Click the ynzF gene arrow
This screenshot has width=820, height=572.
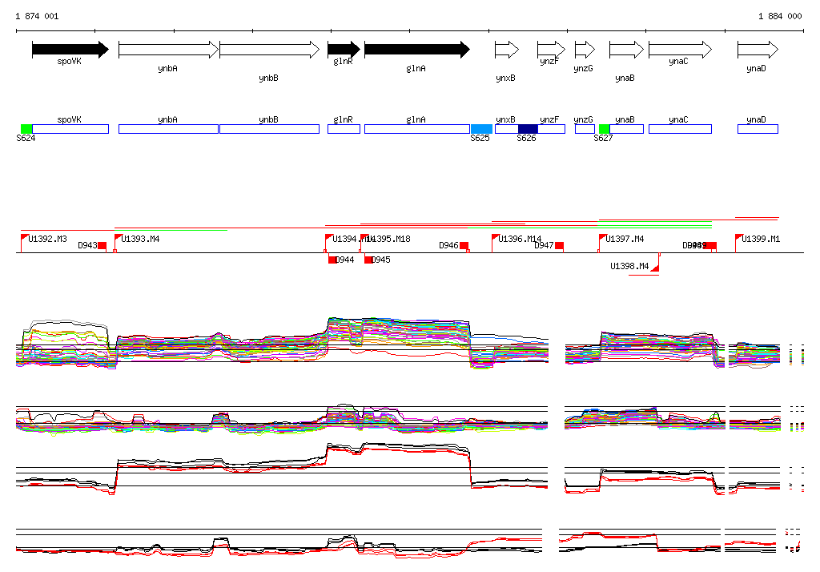[x=551, y=50]
